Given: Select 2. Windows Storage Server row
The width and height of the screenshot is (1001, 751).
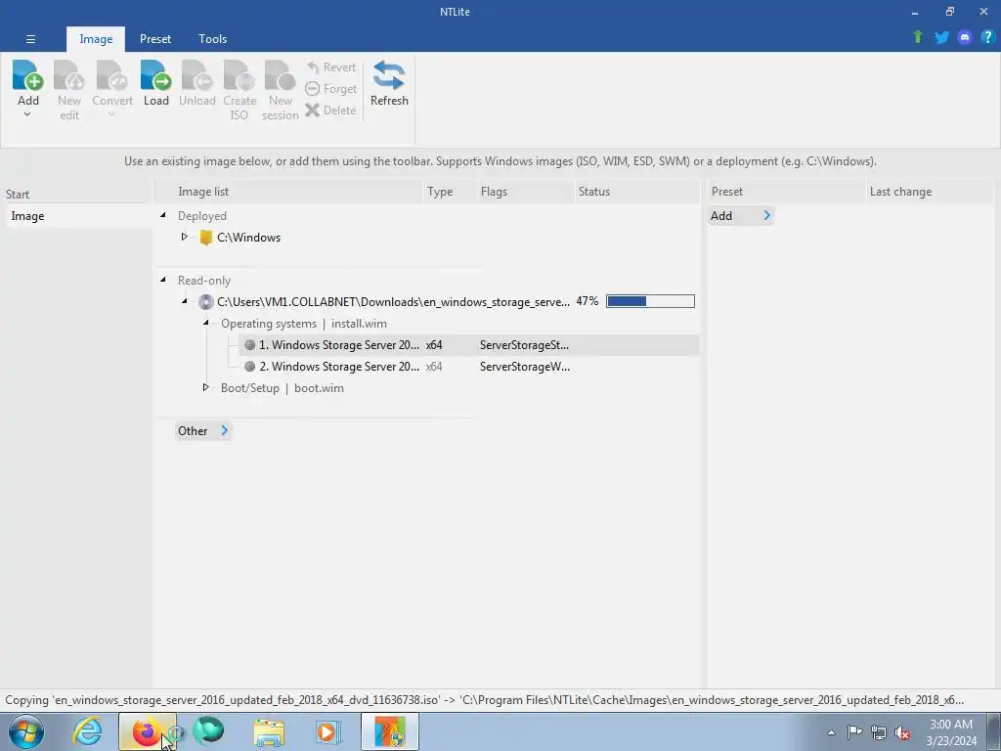Looking at the screenshot, I should coord(469,367).
